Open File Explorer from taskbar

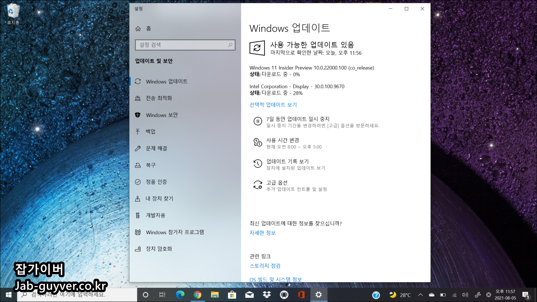215,295
